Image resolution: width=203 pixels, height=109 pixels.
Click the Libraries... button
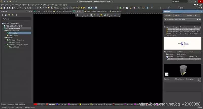coord(168,15)
